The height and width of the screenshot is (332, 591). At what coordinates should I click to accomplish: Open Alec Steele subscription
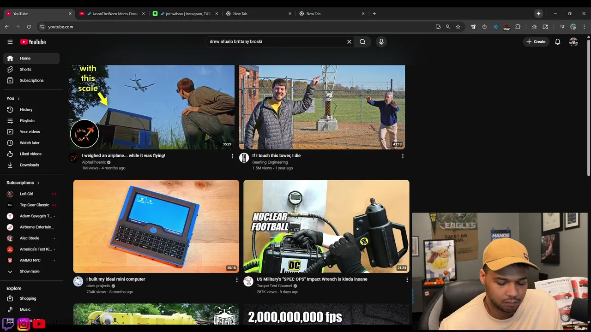pos(31,238)
